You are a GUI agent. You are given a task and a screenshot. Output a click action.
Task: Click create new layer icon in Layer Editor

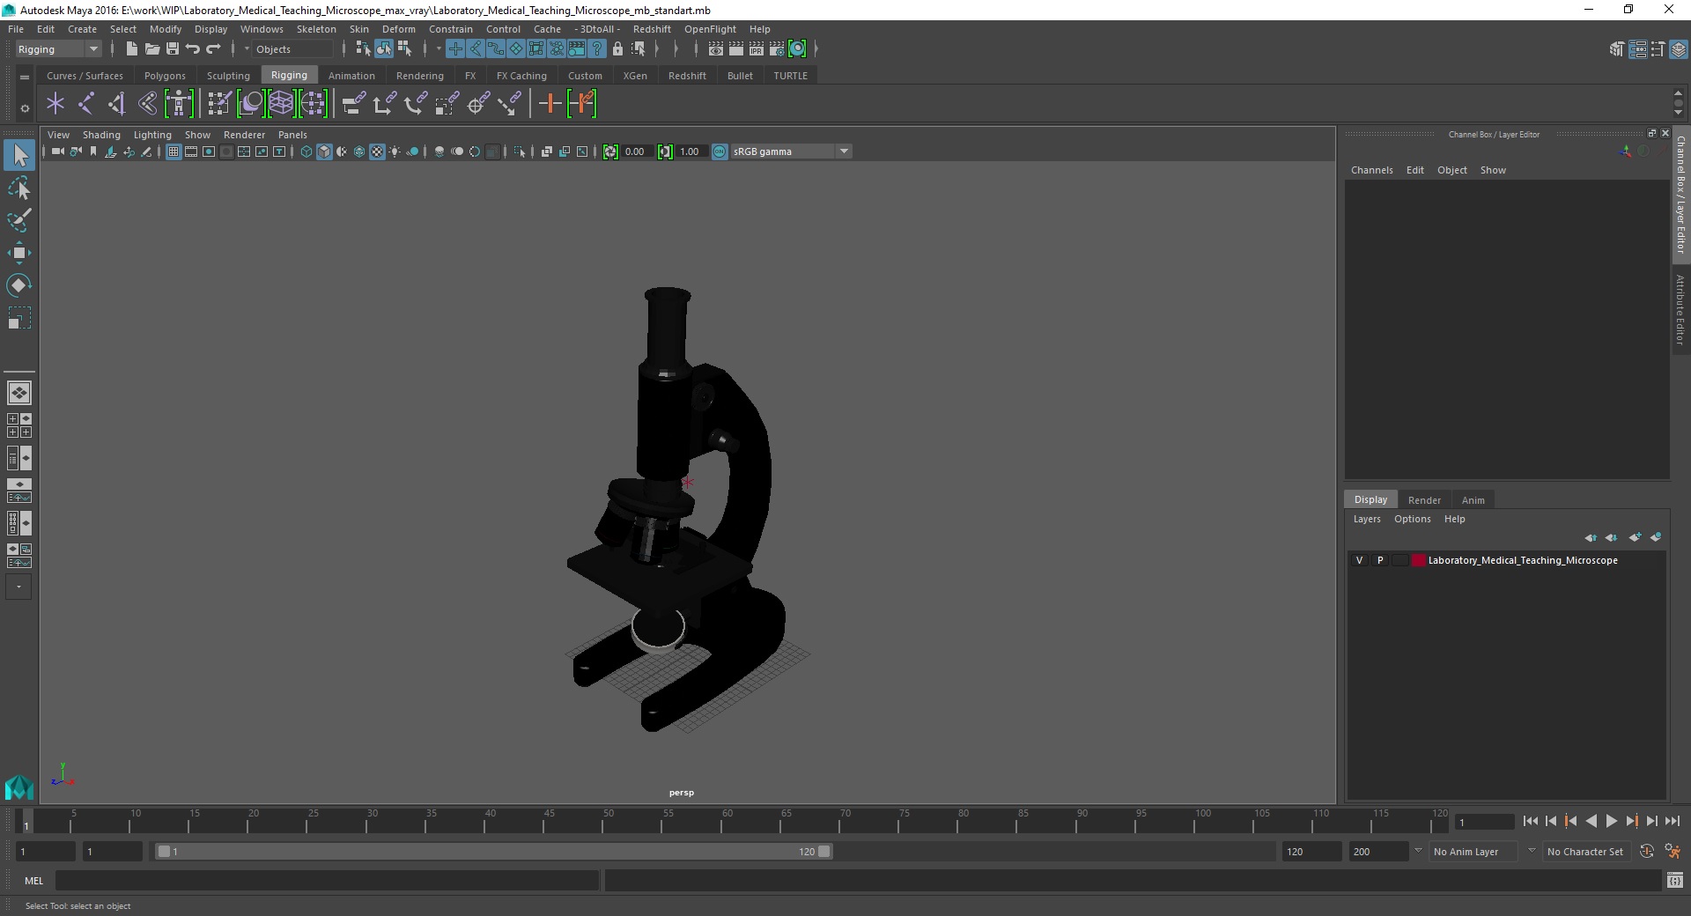click(x=1636, y=537)
